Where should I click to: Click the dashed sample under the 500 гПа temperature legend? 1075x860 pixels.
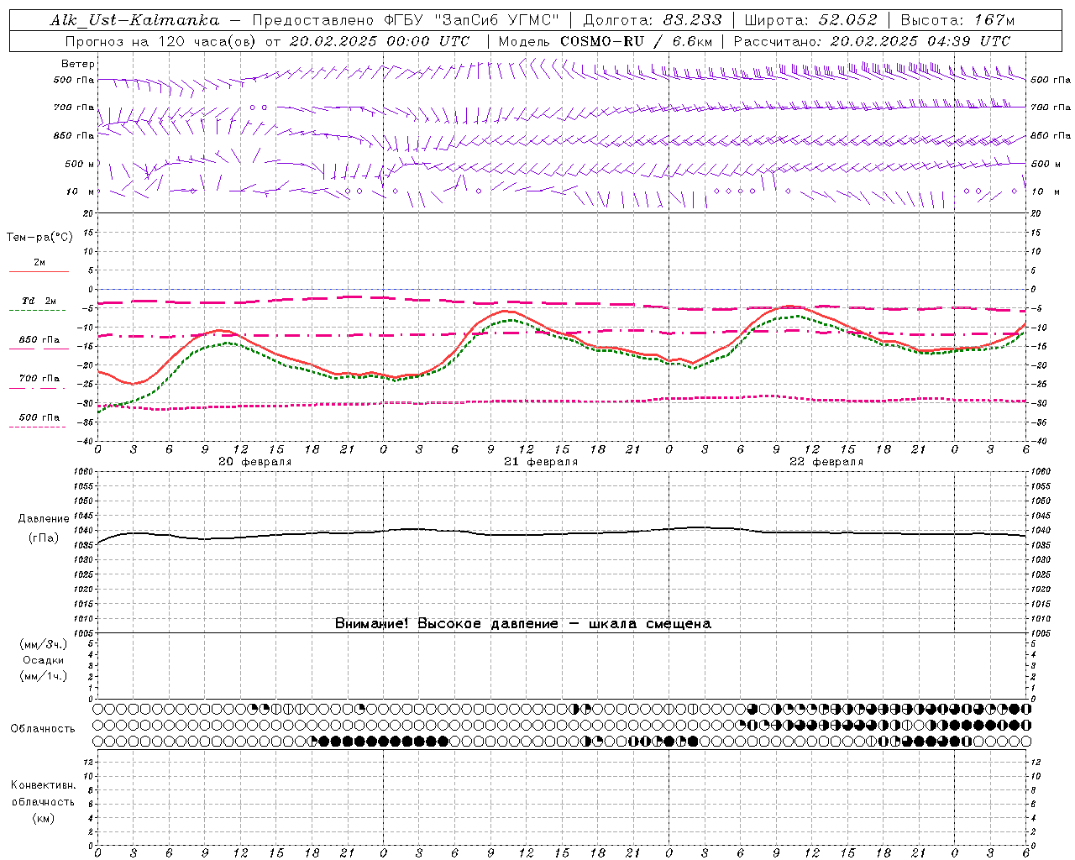pos(39,427)
